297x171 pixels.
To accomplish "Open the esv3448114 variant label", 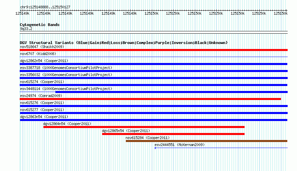I will point(66,89).
